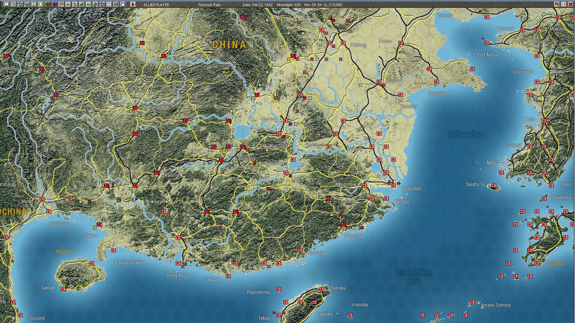Click the Hangchow city label

coord(346,185)
